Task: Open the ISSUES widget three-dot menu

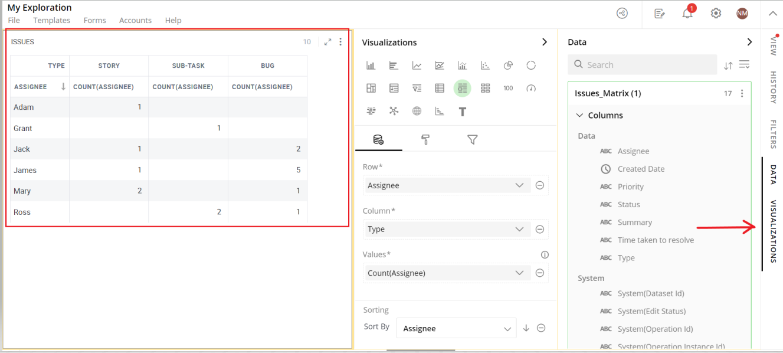Action: (340, 42)
